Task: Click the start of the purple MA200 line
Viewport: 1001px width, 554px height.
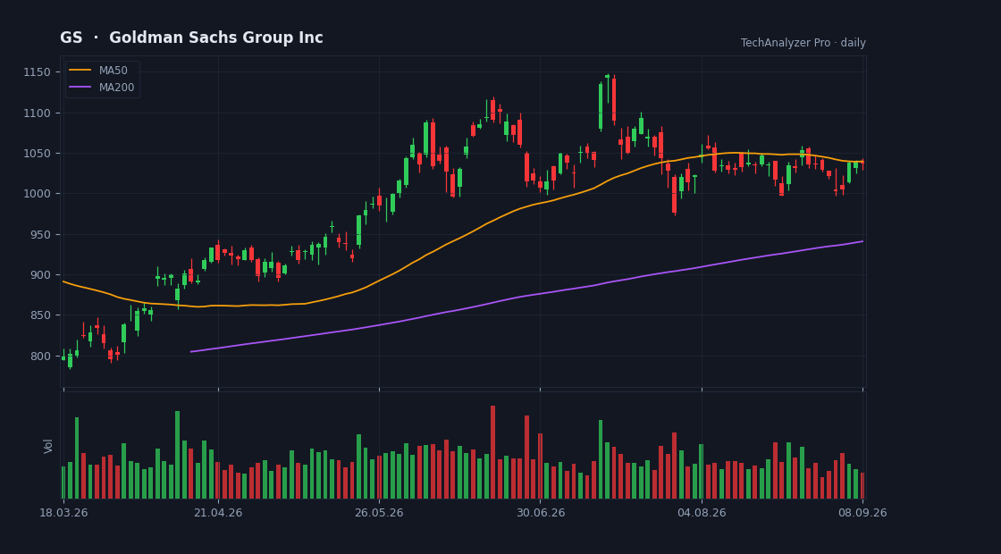Action: click(191, 352)
